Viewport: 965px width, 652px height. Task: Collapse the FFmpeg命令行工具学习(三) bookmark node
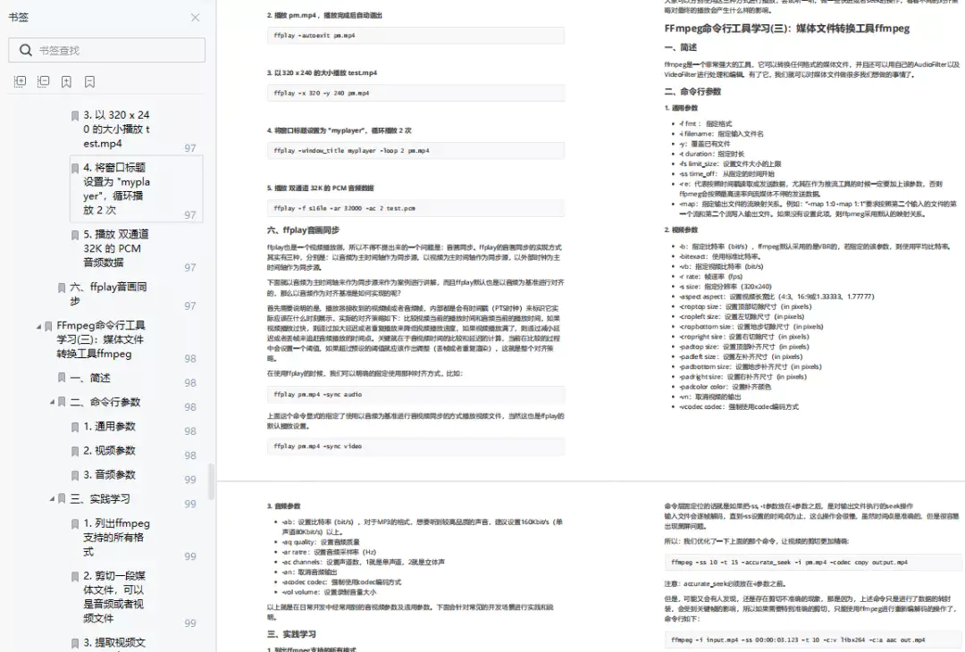click(x=38, y=326)
